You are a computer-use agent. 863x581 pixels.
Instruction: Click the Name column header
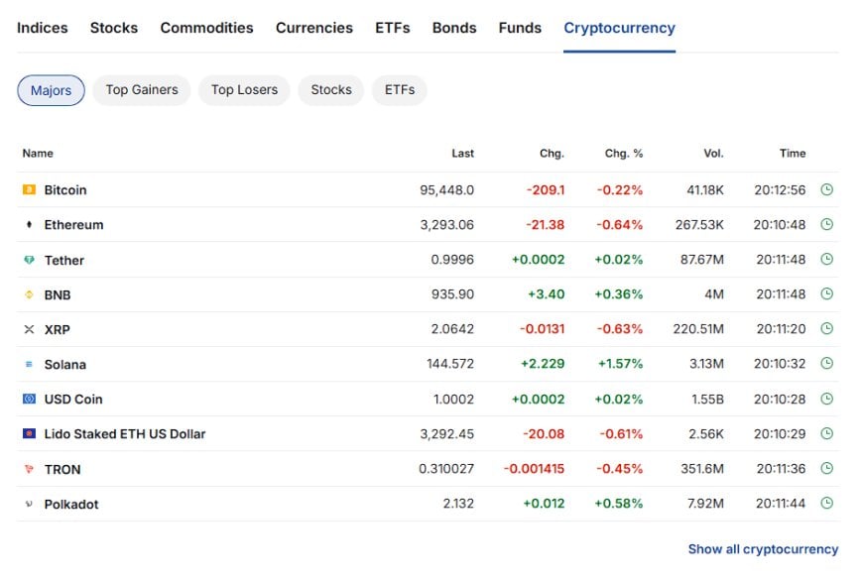pyautogui.click(x=38, y=154)
